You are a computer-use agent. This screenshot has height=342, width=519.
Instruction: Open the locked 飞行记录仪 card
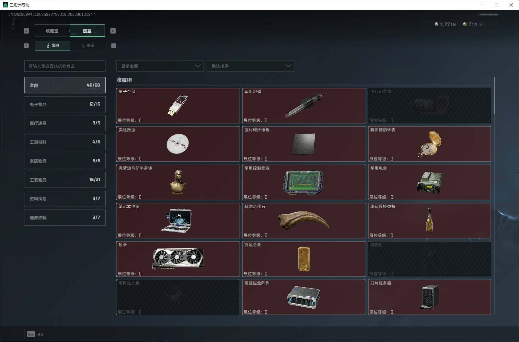click(430, 106)
